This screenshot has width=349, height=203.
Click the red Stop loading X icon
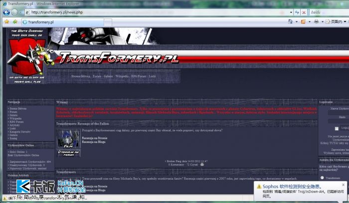[x=304, y=12]
